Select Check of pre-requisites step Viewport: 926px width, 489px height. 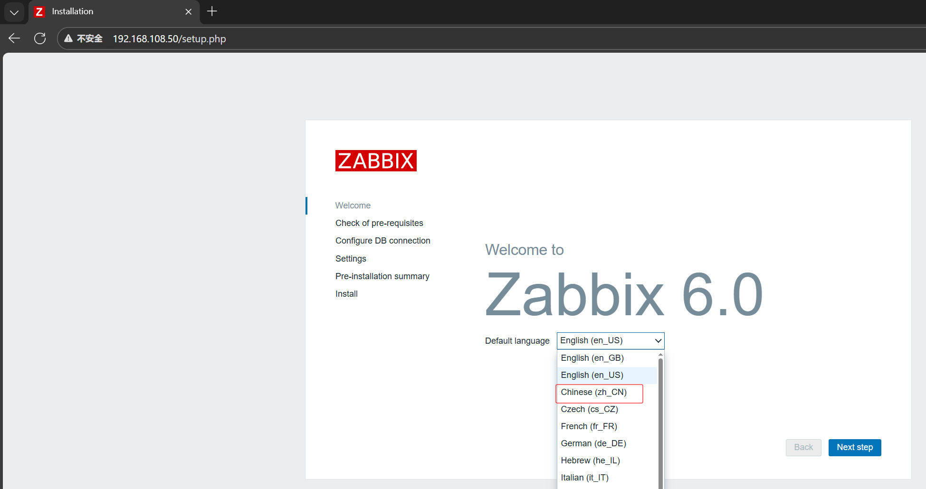pos(379,223)
